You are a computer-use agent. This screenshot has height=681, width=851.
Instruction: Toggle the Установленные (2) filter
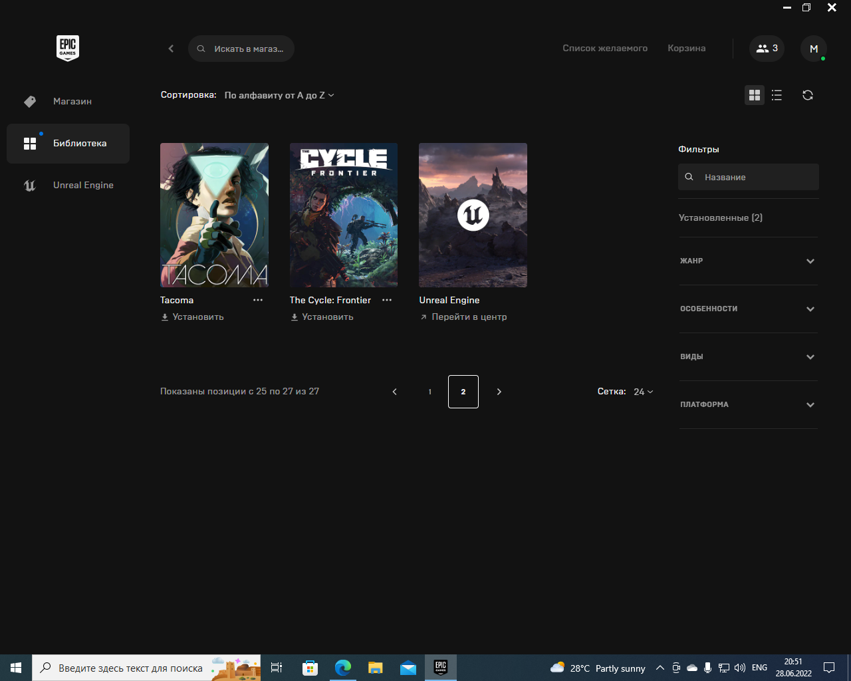721,218
